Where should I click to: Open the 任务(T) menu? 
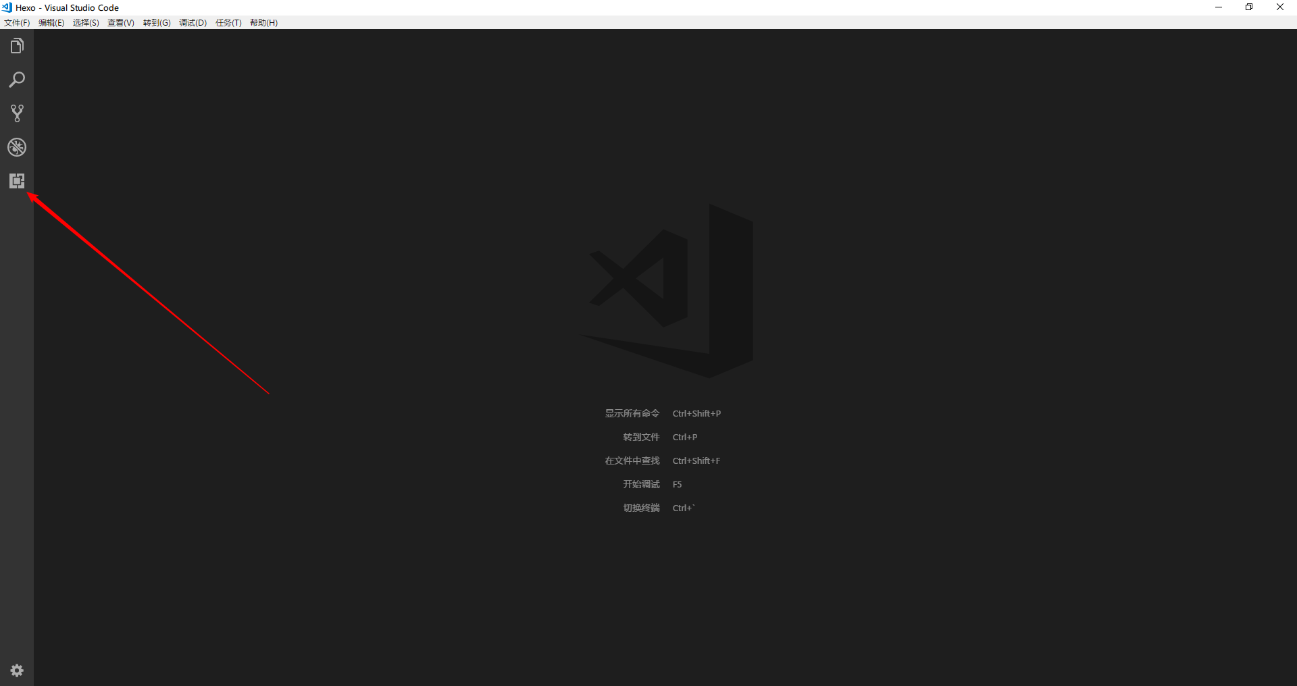click(228, 23)
